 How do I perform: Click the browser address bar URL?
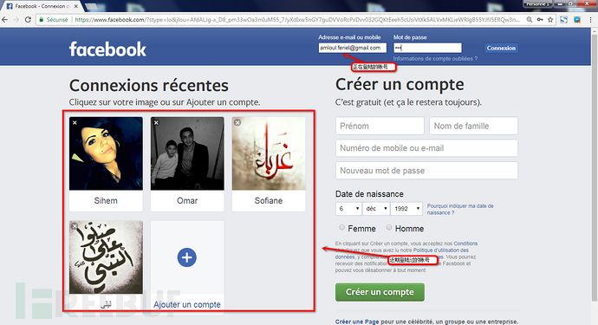[297, 19]
